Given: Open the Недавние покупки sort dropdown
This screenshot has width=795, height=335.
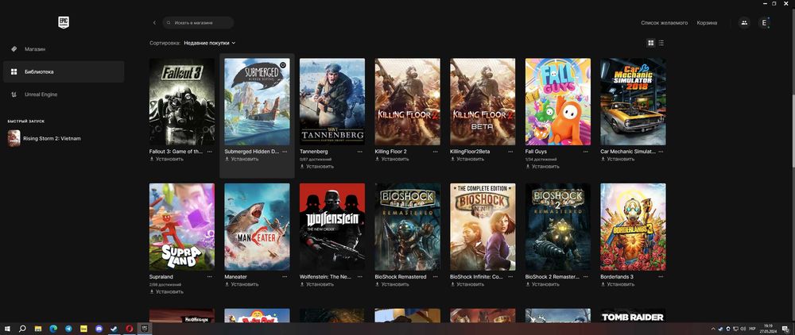Looking at the screenshot, I should [x=209, y=43].
